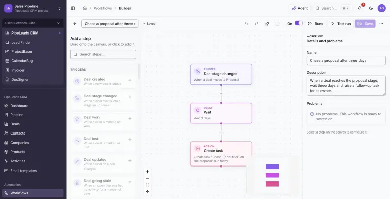This screenshot has height=199, width=390.
Task: Enter fullscreen canvas from toolbar
Action: pos(278,24)
